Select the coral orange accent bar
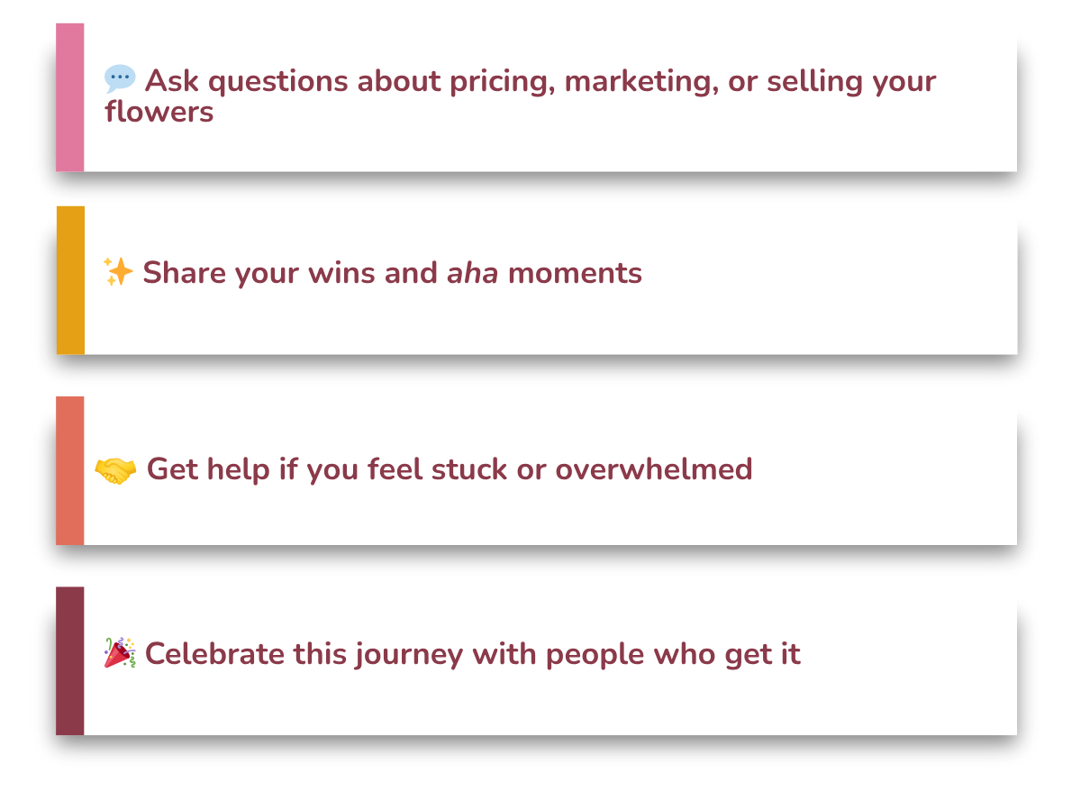 point(70,470)
